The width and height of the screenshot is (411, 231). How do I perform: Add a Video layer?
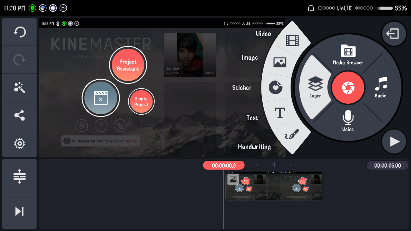tap(292, 40)
